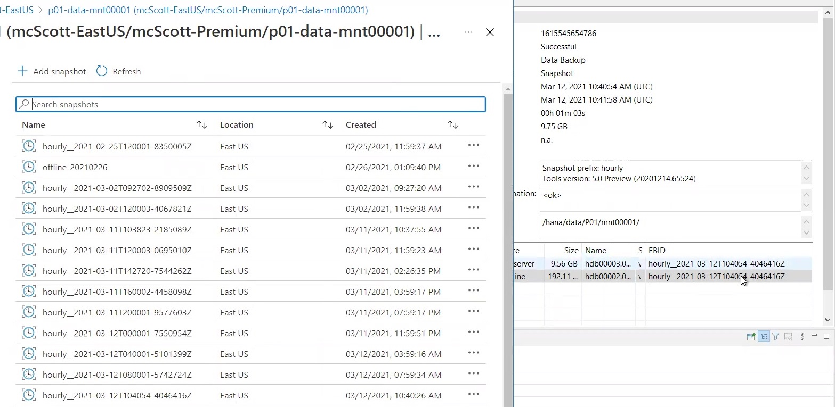Image resolution: width=835 pixels, height=407 pixels.
Task: Click the Refresh snapshots icon
Action: [x=102, y=71]
